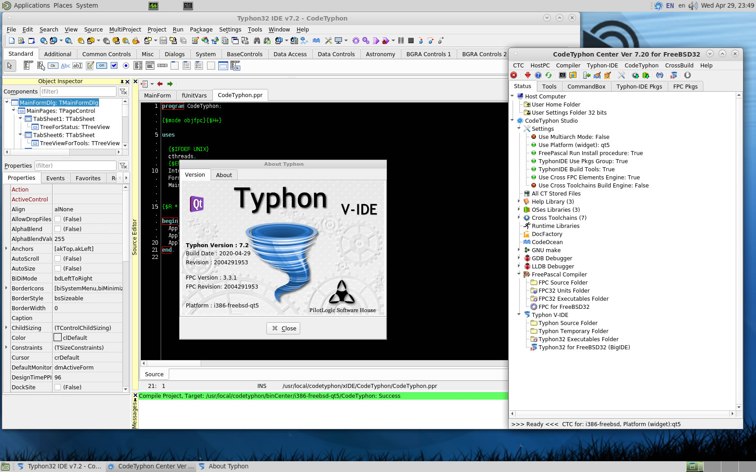This screenshot has width=756, height=472.
Task: Click the Applications menu in top panel
Action: tap(31, 5)
